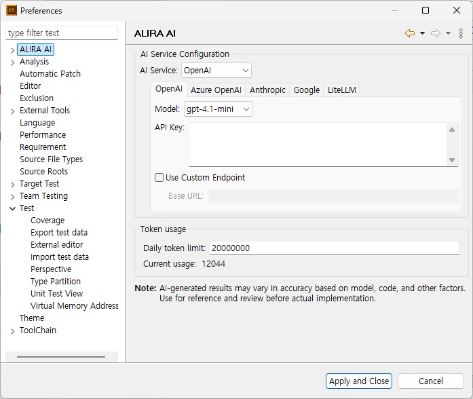473x399 pixels.
Task: Open the AI Service dropdown
Action: (x=216, y=71)
